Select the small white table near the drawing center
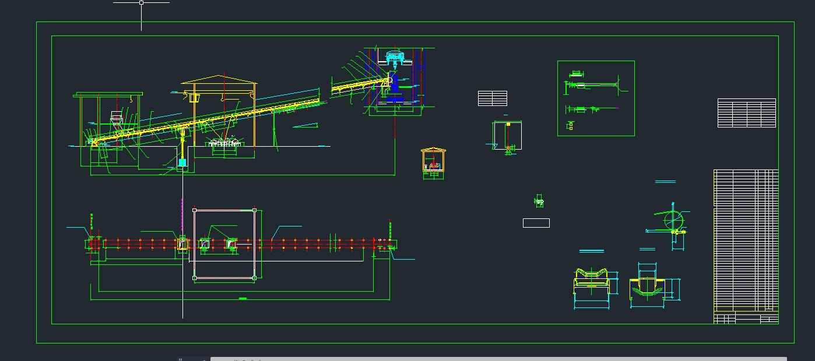The width and height of the screenshot is (815, 361). coord(493,98)
